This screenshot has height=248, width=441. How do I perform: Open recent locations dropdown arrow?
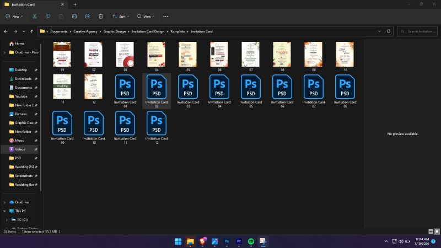pos(24,31)
